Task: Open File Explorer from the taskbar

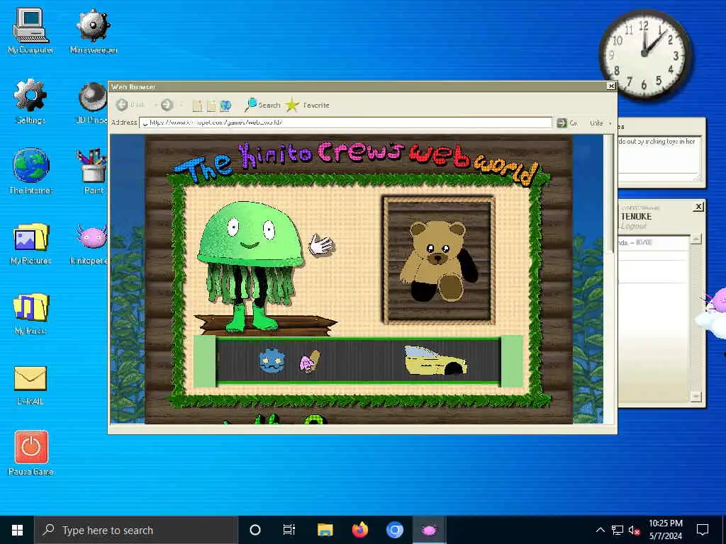Action: tap(325, 530)
